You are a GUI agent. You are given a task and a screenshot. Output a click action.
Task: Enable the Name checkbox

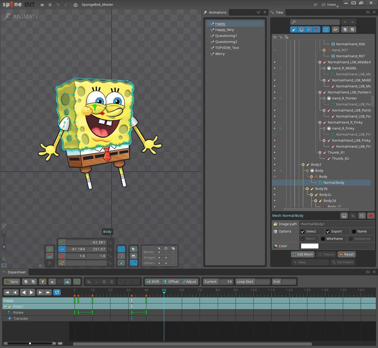click(354, 231)
